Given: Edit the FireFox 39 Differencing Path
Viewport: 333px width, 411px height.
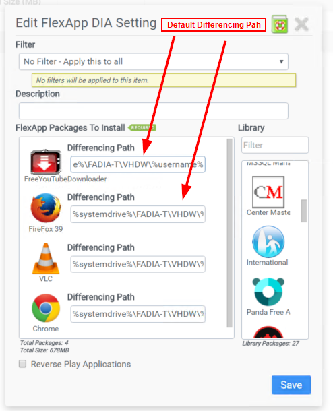Looking at the screenshot, I should [138, 214].
